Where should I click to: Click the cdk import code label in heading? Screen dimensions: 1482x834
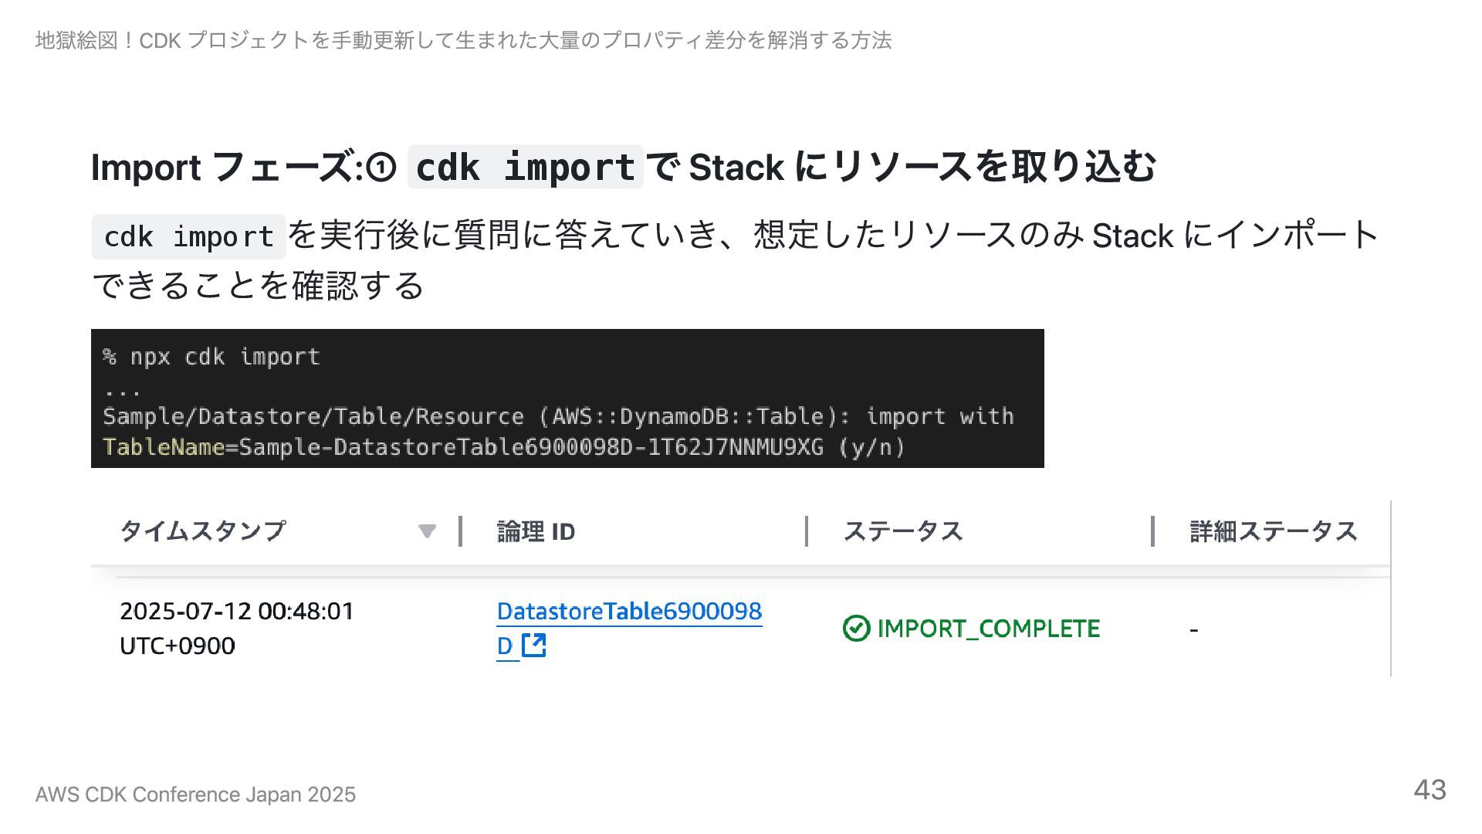(x=526, y=167)
